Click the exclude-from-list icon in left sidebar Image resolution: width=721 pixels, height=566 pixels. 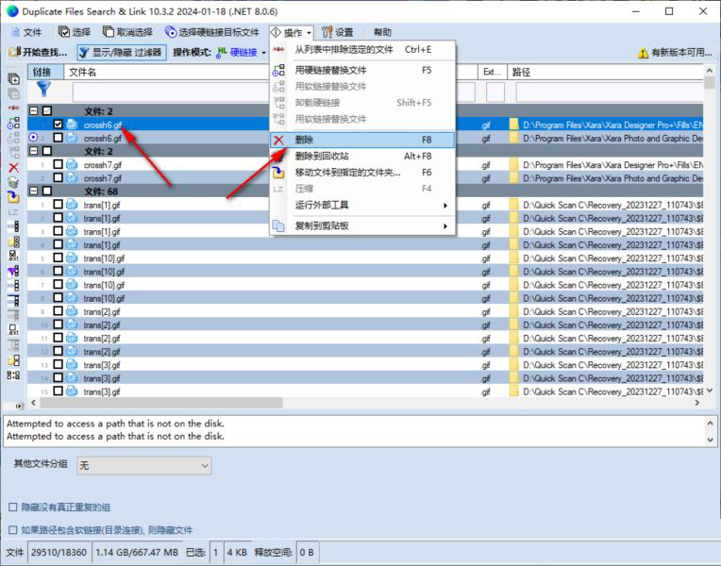click(14, 108)
